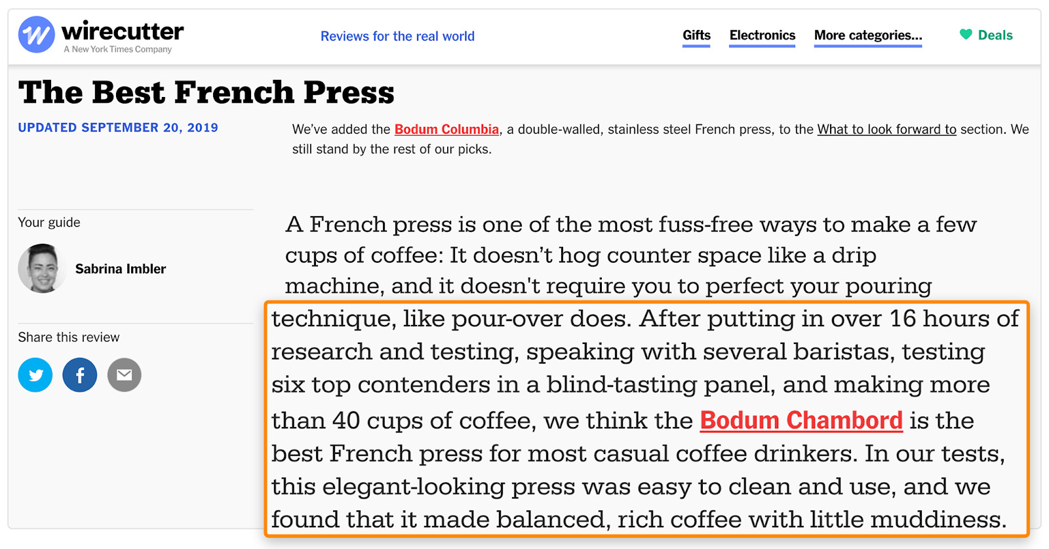This screenshot has height=549, width=1049.
Task: Open Sabrina Imbler's author photo
Action: (42, 269)
